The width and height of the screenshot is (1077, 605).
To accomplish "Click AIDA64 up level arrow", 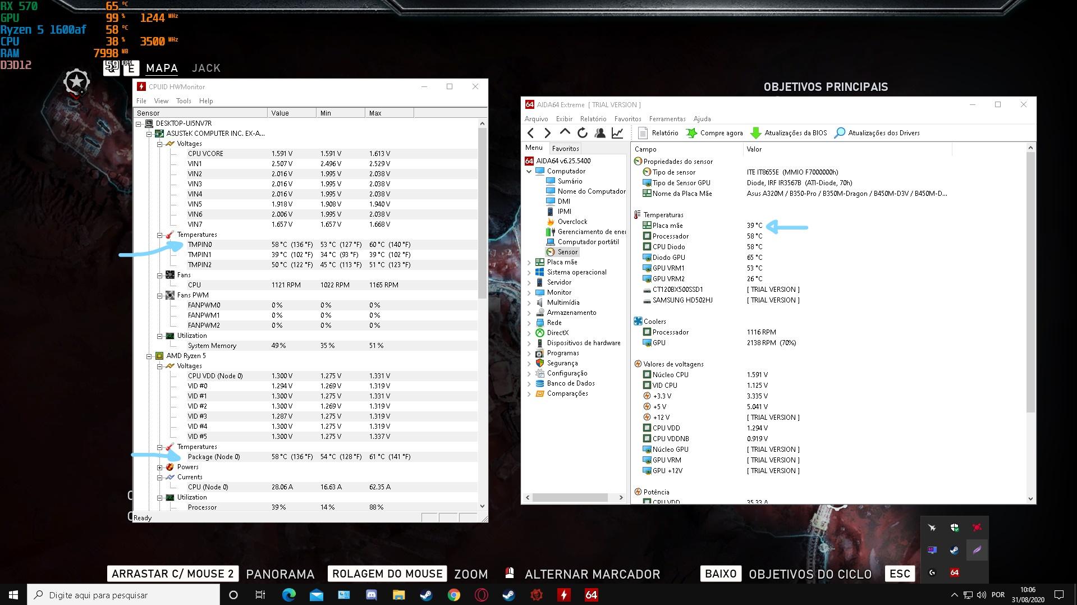I will tap(565, 132).
